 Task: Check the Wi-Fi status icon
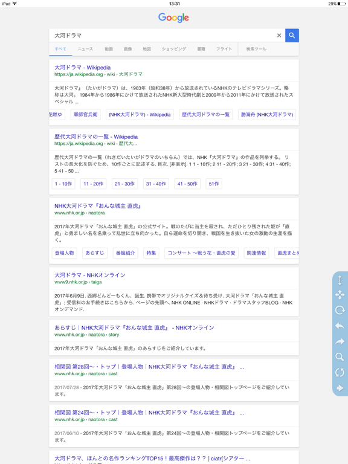coord(14,4)
